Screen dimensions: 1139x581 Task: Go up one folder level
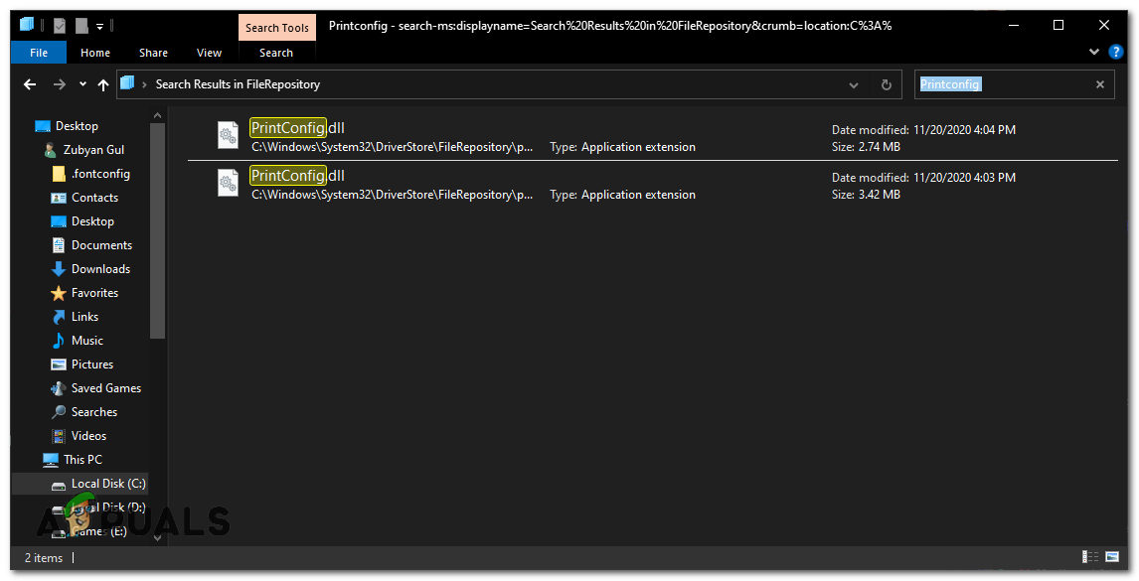[x=103, y=84]
